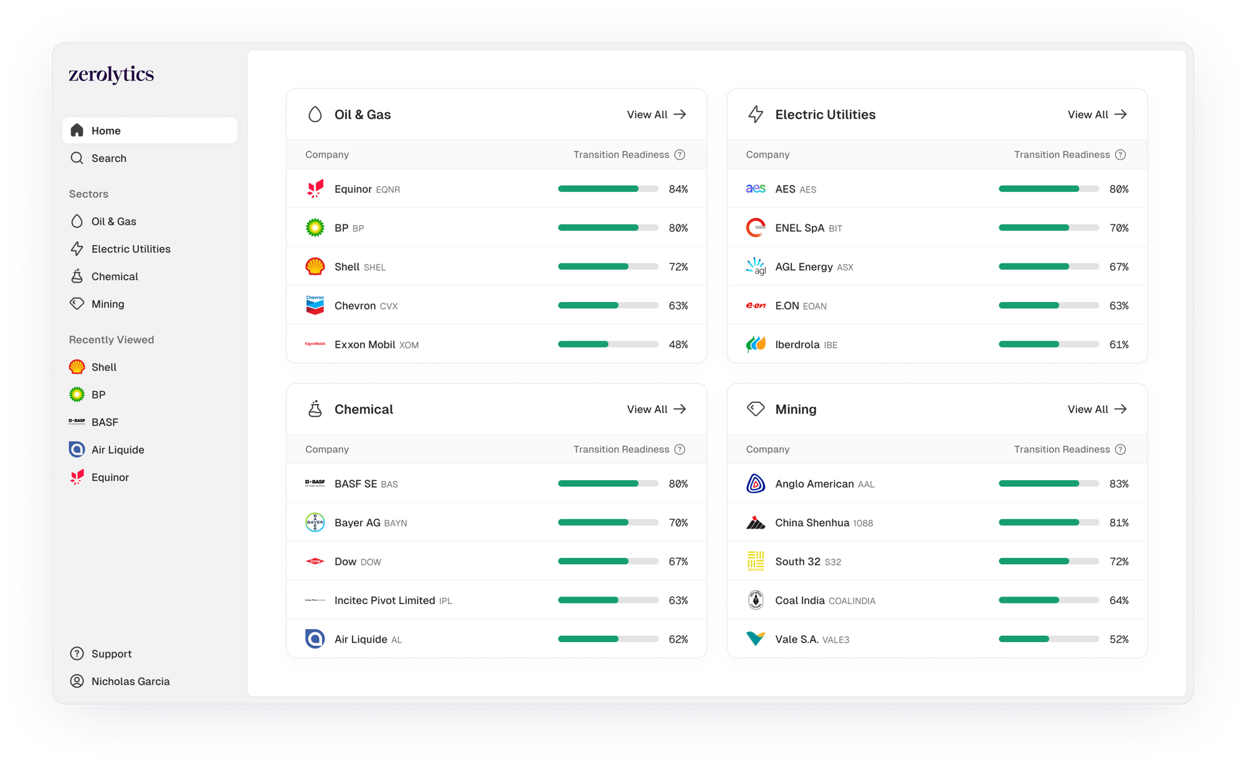Select Oil & Gas sector in sidebar

coord(150,221)
